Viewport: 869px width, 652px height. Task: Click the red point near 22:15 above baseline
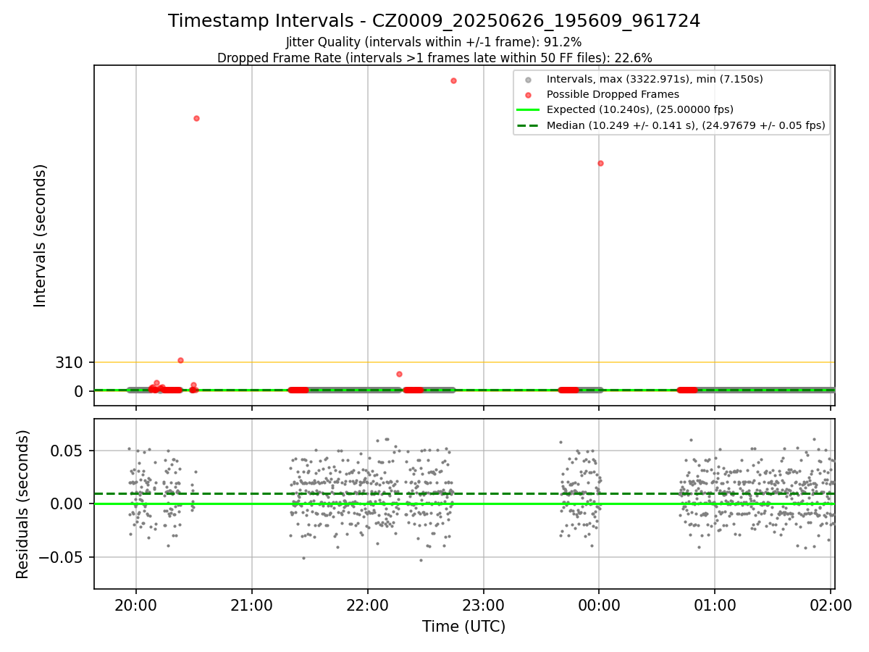click(399, 374)
